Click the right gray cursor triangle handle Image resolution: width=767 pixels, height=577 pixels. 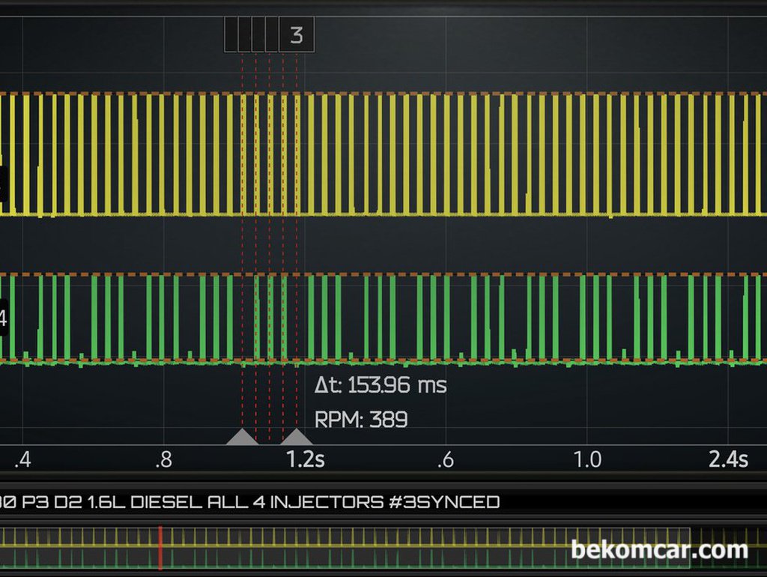(x=297, y=437)
